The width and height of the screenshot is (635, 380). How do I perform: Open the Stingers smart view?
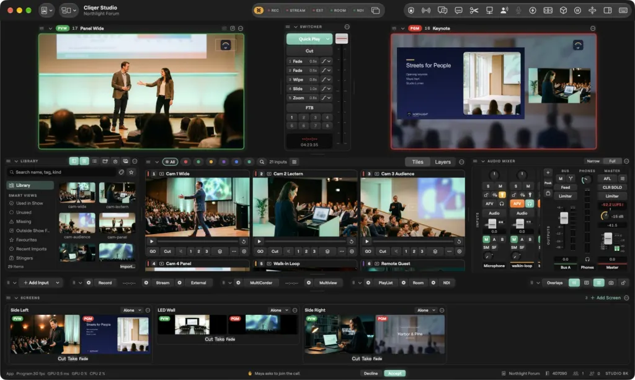[x=24, y=258]
